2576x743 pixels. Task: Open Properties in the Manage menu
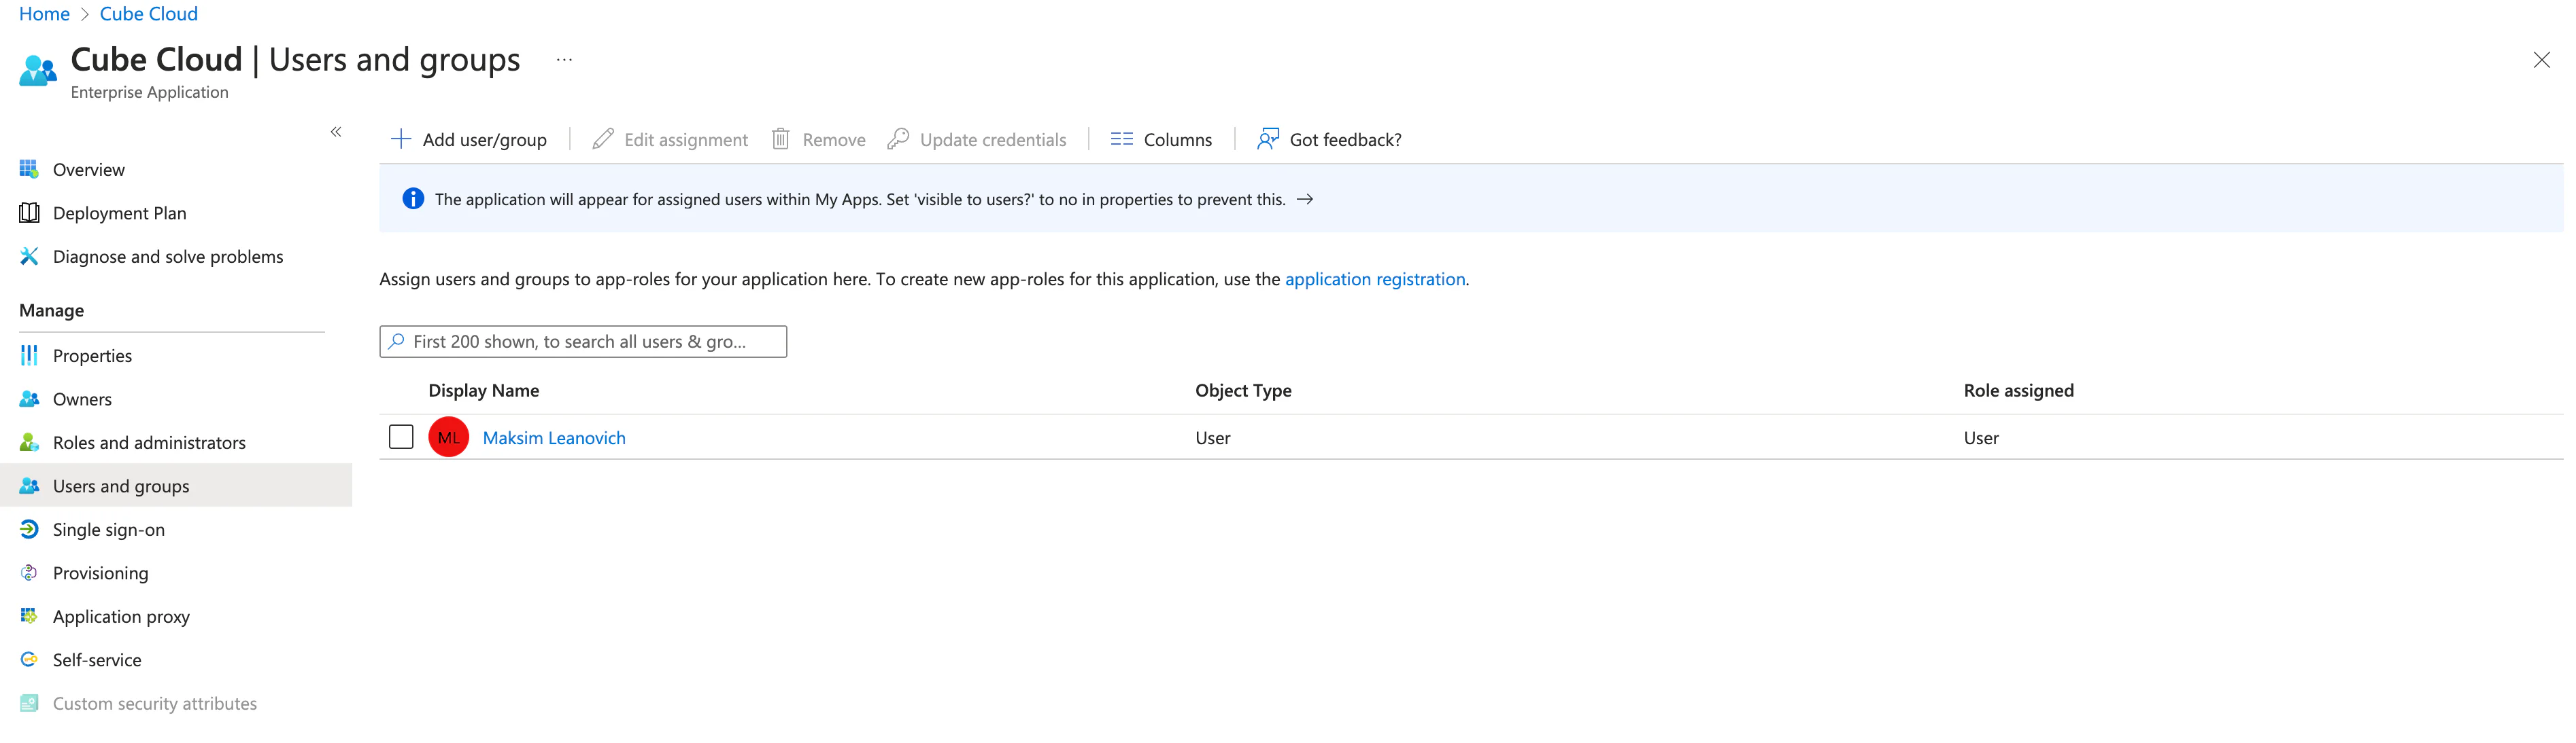click(92, 355)
